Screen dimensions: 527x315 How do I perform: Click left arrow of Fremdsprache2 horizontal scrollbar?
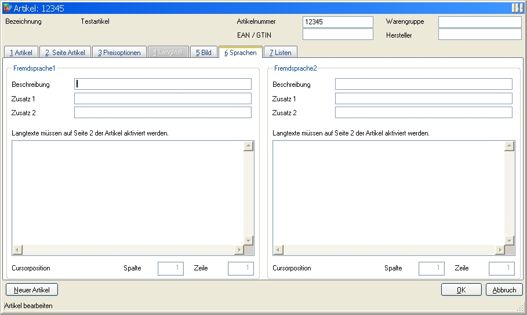click(279, 250)
